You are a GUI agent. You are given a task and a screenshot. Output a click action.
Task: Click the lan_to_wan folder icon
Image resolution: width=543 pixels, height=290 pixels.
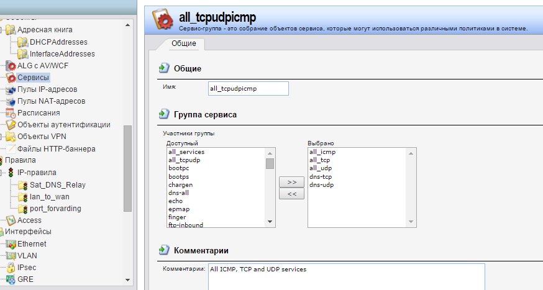pyautogui.click(x=23, y=197)
